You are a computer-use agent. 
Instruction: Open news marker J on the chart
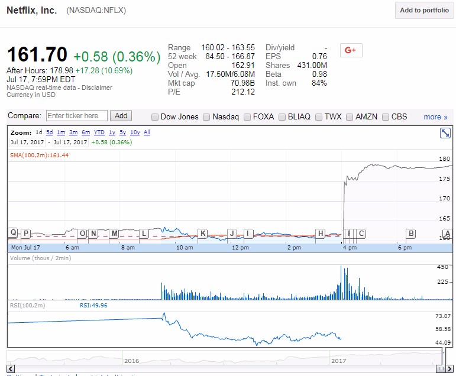(232, 234)
